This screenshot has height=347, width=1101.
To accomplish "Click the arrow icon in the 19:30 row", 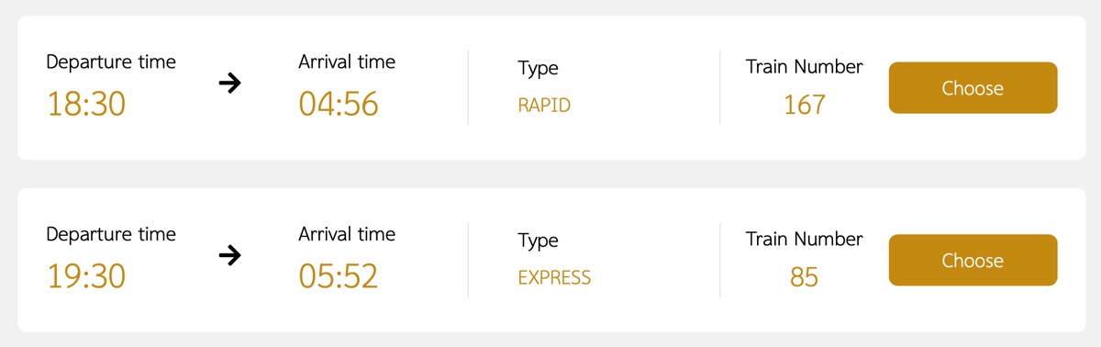I will pyautogui.click(x=229, y=255).
